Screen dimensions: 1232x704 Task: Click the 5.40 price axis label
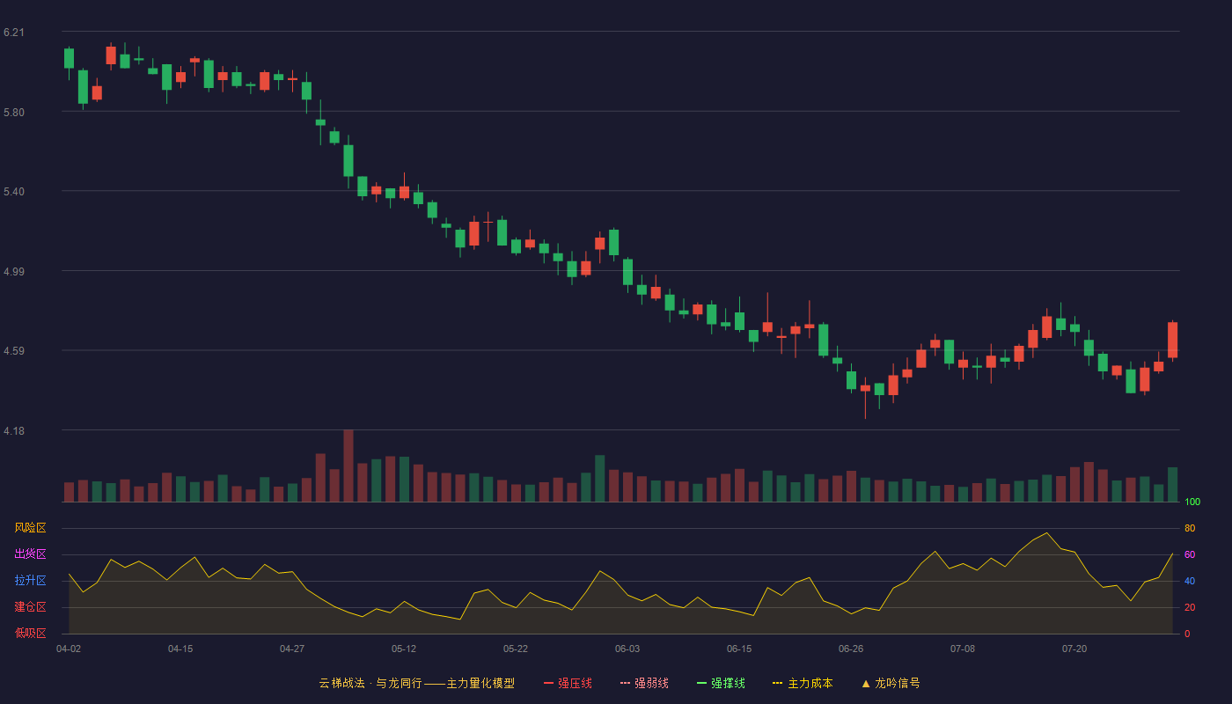point(14,192)
